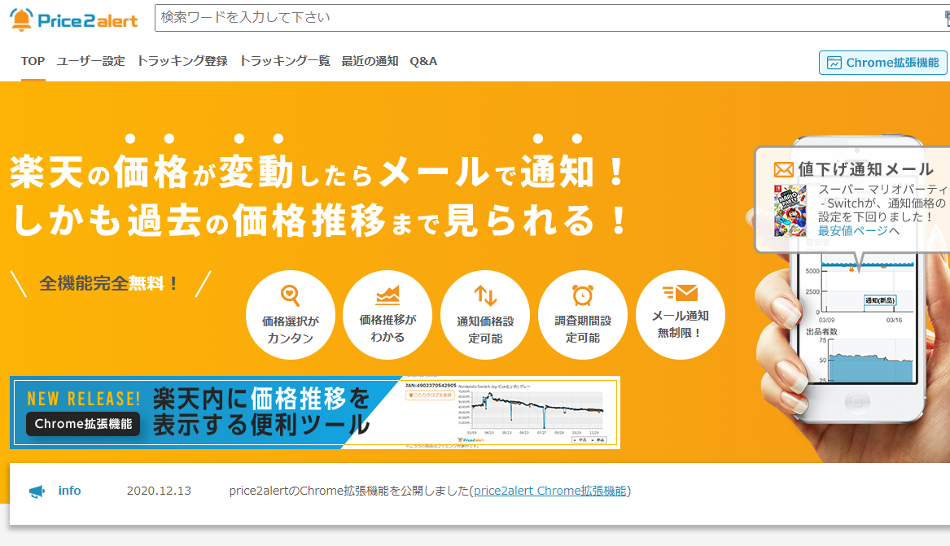Follow the price2alert Chrome拡張機能 link
Image resolution: width=950 pixels, height=546 pixels.
(x=550, y=491)
